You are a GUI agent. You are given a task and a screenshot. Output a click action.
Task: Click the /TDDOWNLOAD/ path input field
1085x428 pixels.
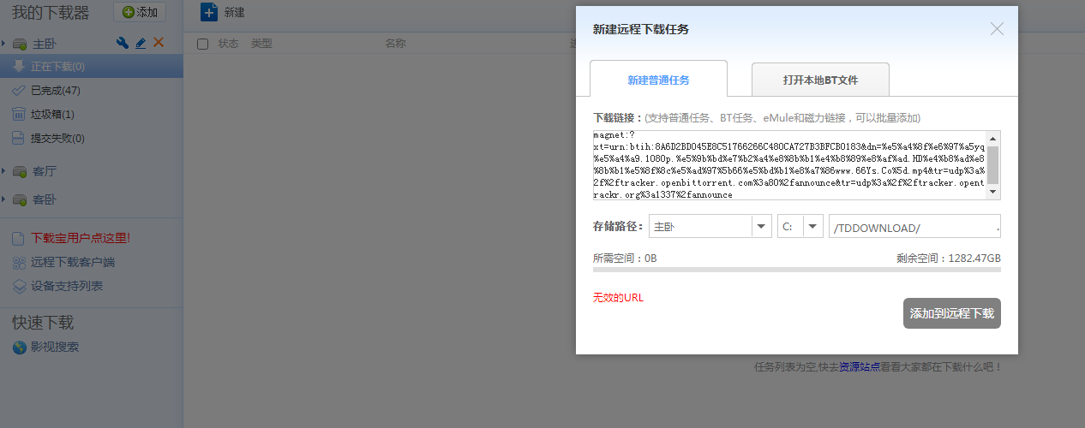tap(913, 227)
